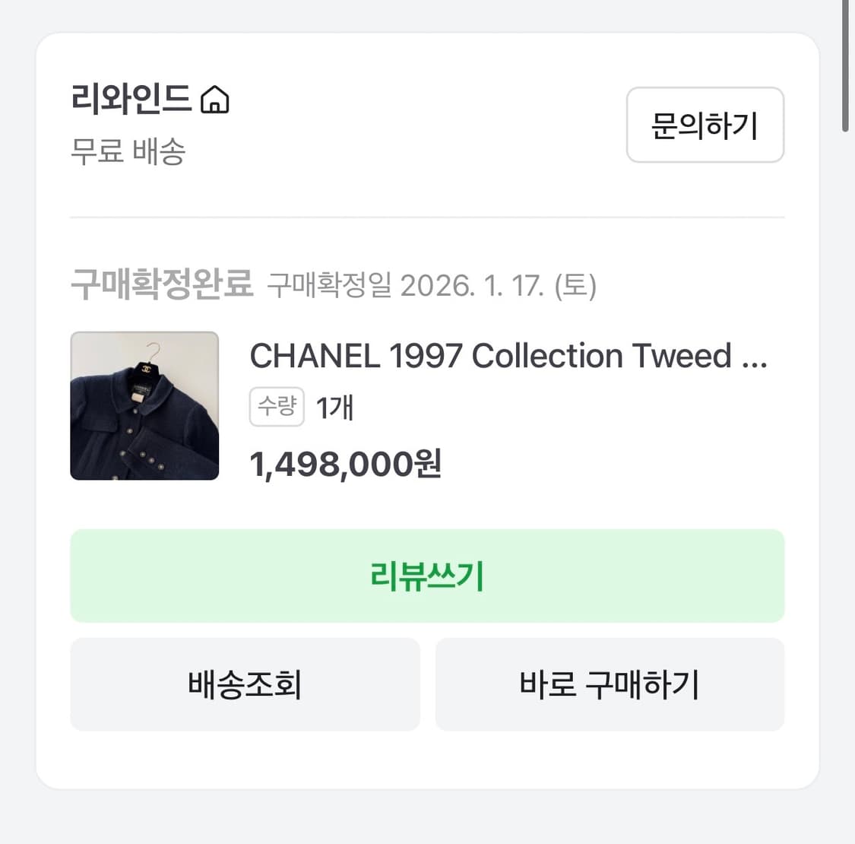Image resolution: width=855 pixels, height=844 pixels.
Task: Click the truncated ellipsis of product title
Action: [754, 357]
